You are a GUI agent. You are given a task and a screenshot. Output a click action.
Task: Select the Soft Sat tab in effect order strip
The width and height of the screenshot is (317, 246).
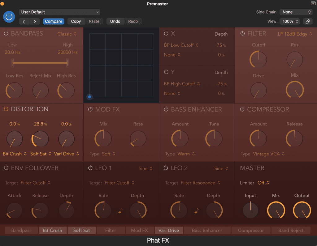pos(82,230)
